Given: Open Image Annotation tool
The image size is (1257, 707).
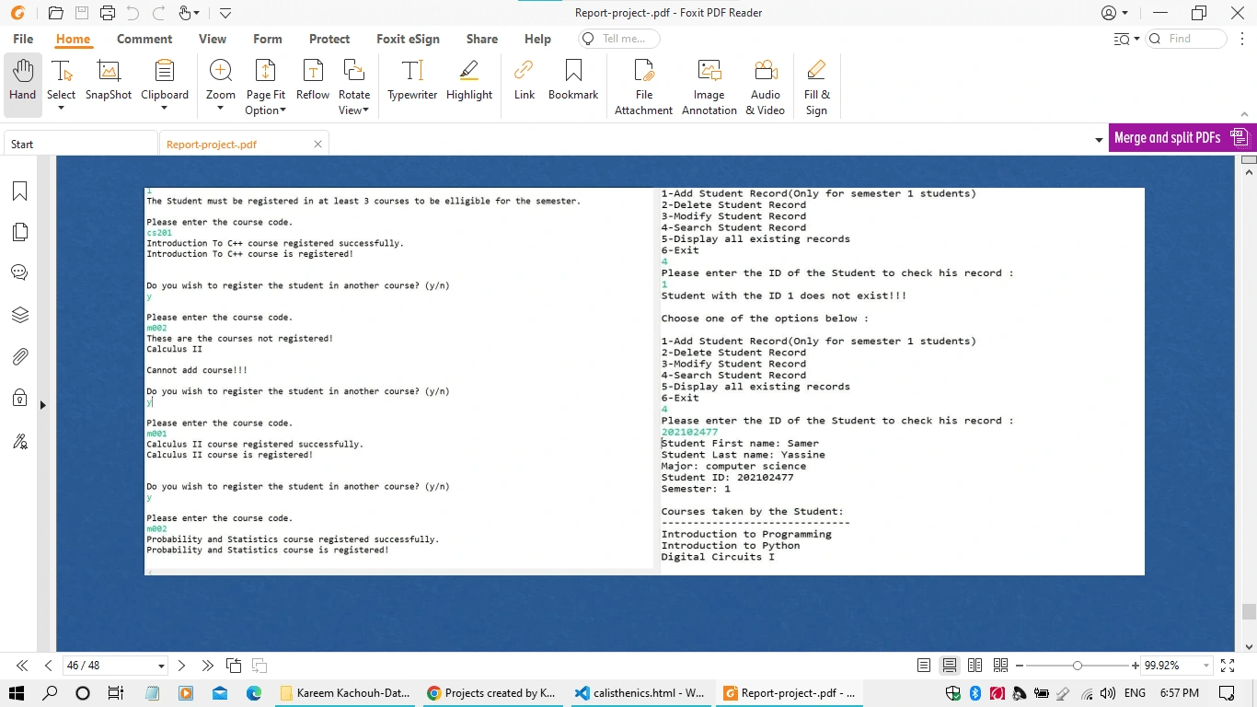Looking at the screenshot, I should [709, 87].
